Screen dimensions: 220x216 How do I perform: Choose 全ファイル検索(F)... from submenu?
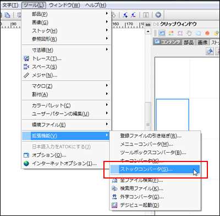pyautogui.click(x=155, y=180)
